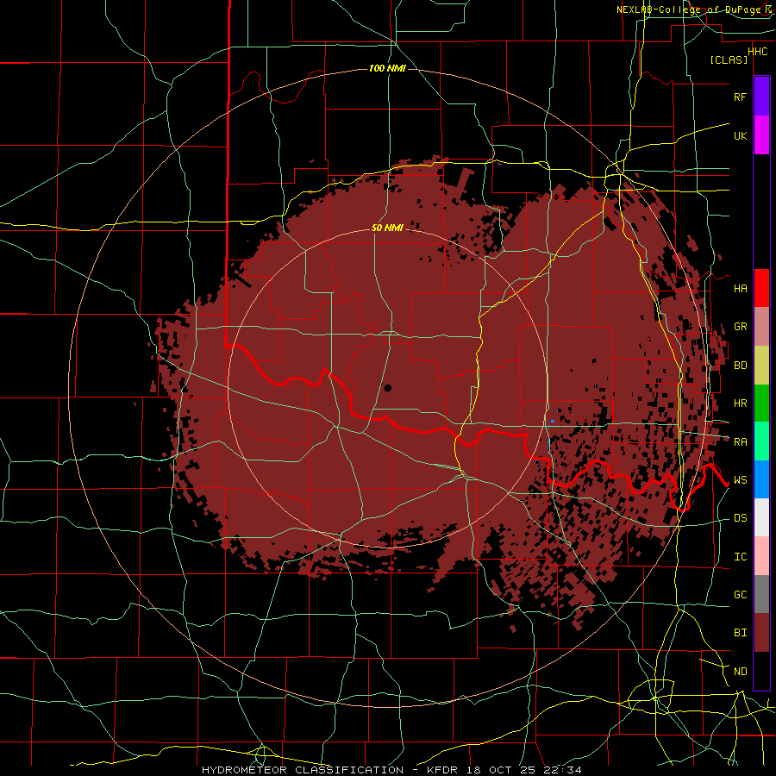This screenshot has height=776, width=776.
Task: Click the [CLAS] units label
Action: (729, 59)
